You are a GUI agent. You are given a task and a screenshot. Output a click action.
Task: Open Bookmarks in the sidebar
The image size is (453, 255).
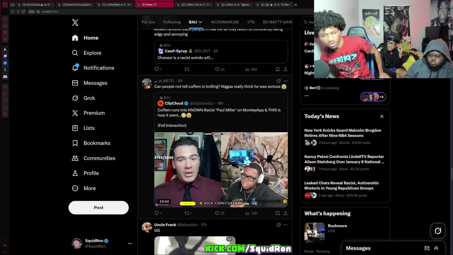point(91,143)
